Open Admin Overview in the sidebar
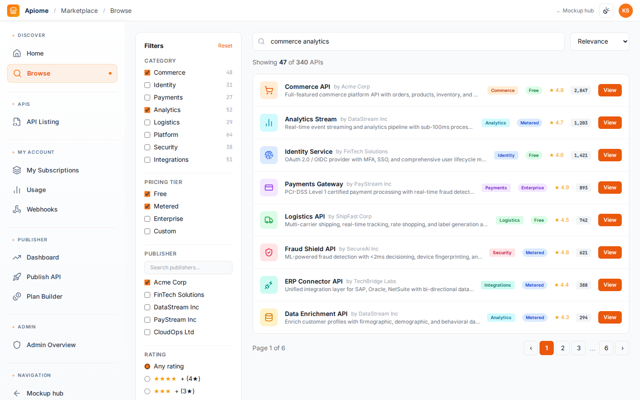The width and height of the screenshot is (640, 400). 62,345
